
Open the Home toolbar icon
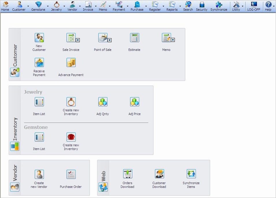[x=5, y=6]
